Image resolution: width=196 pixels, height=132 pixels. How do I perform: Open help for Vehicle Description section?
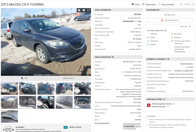click(x=113, y=57)
